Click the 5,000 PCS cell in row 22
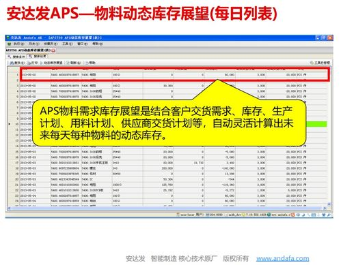Screen dimensions: 341x265 click(282, 190)
